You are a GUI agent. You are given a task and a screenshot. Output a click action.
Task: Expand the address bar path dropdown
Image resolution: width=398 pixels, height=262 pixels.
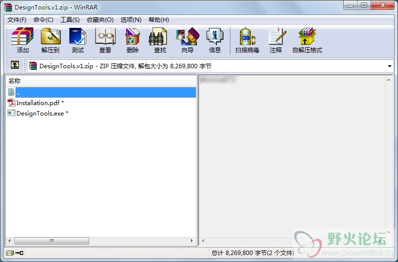click(x=390, y=66)
